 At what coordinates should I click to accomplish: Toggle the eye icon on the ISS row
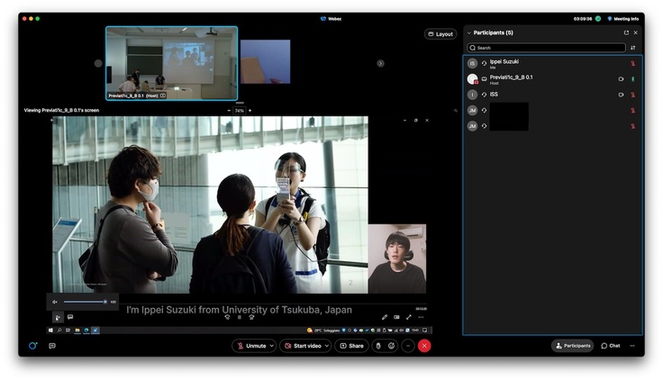[621, 95]
